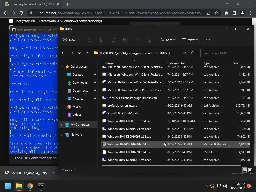This screenshot has width=256, height=192.
Task: Go back in Explorer navigation
Action: point(63,53)
